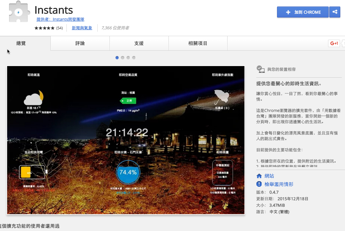The image size is (345, 231).
Task: Click the blue share icon beside Add button
Action: tap(335, 12)
